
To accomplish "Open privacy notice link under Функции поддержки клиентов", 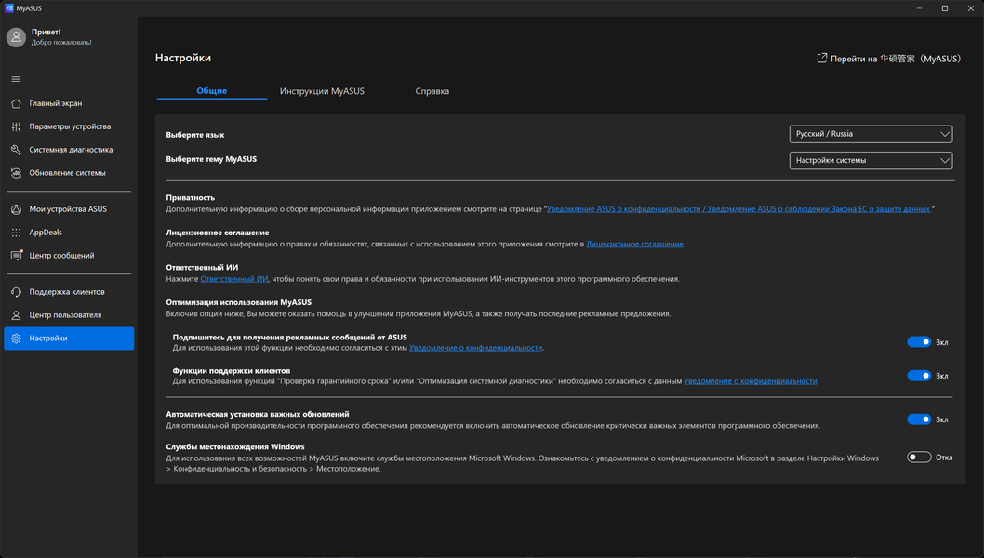I will point(751,381).
